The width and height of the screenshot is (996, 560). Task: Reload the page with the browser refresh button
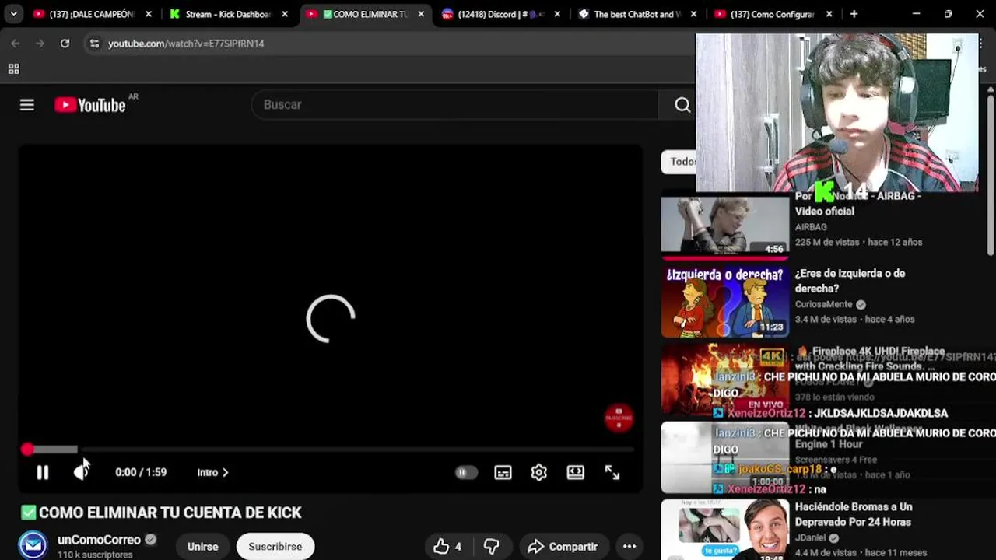click(65, 44)
